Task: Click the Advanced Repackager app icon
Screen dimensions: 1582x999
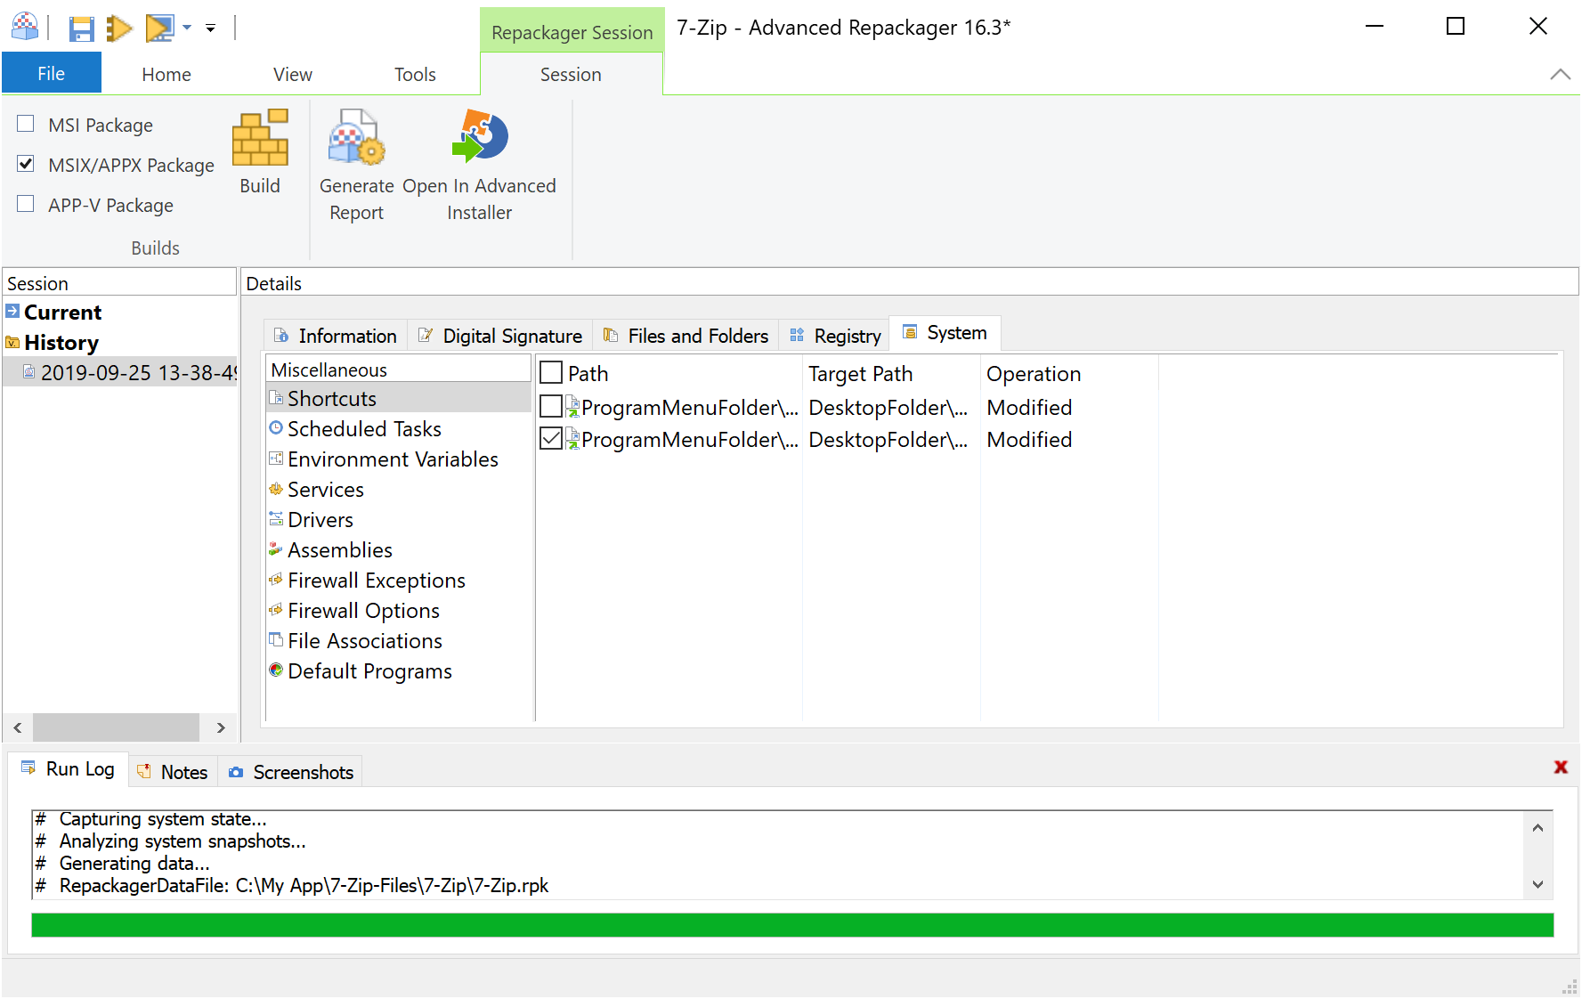Action: 25,28
